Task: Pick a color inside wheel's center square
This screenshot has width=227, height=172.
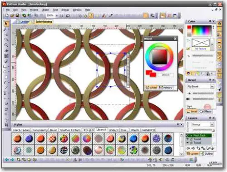Action: click(x=159, y=57)
